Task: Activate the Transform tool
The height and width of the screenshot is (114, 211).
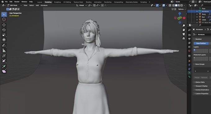Action: tap(4, 40)
